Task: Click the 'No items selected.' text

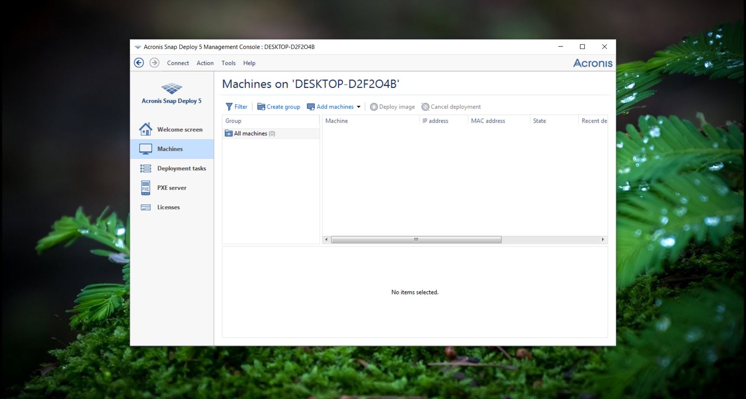Action: point(415,292)
